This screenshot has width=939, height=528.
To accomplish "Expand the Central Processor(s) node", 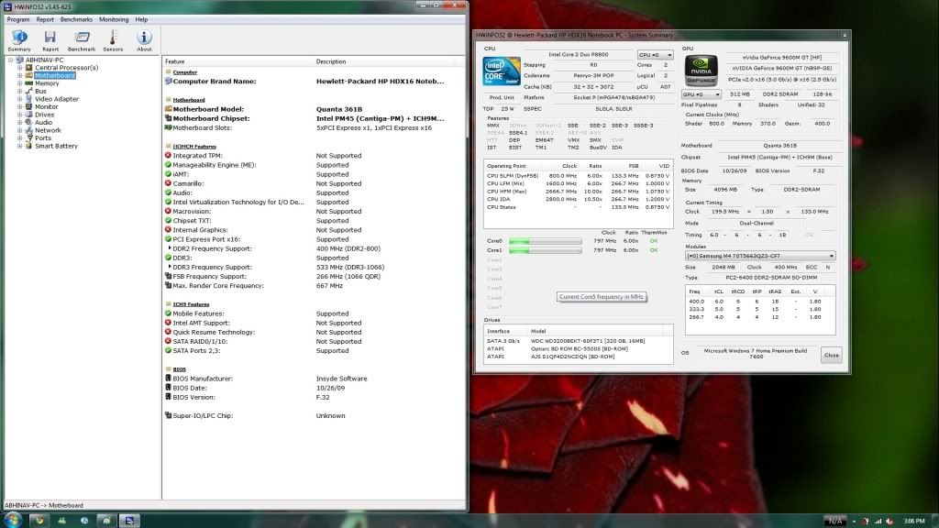I will click(x=20, y=68).
